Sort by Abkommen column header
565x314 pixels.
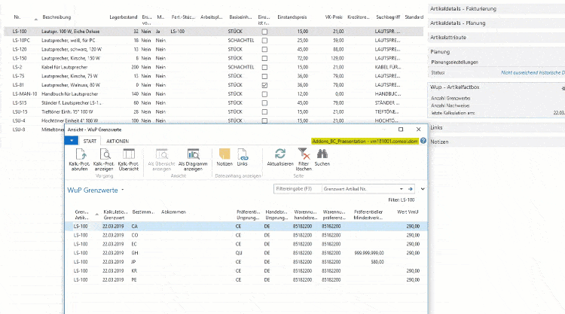click(174, 212)
